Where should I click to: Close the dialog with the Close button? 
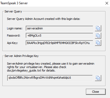pyautogui.click(x=96, y=92)
